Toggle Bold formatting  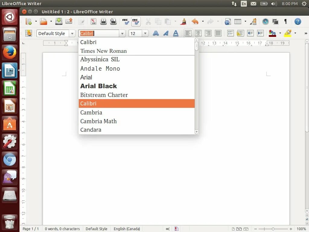[x=156, y=33]
